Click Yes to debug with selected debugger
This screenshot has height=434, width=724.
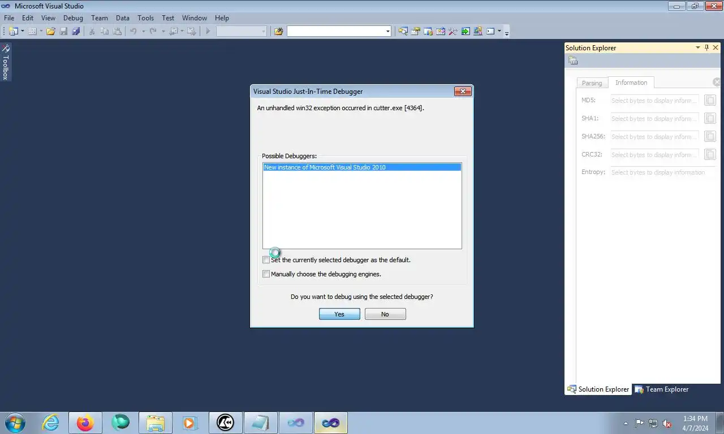tap(339, 314)
